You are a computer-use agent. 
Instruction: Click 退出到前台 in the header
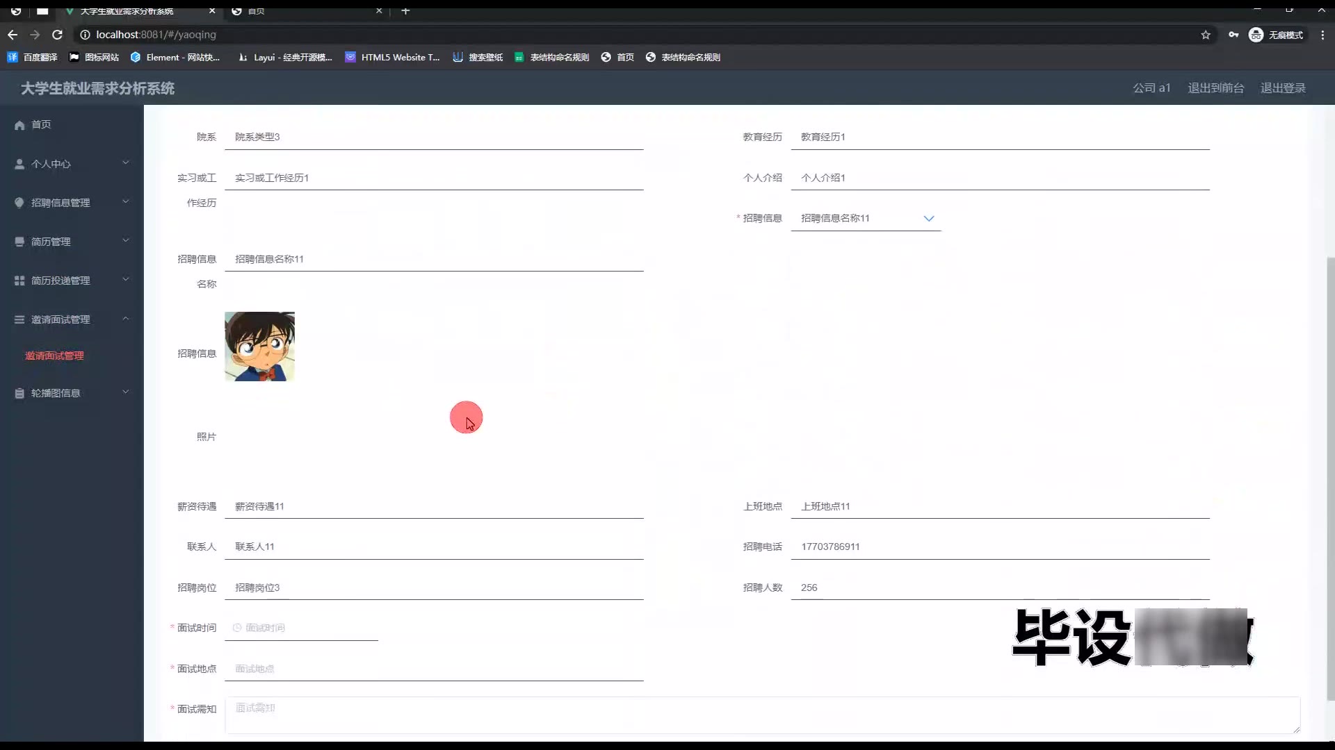[x=1215, y=88]
